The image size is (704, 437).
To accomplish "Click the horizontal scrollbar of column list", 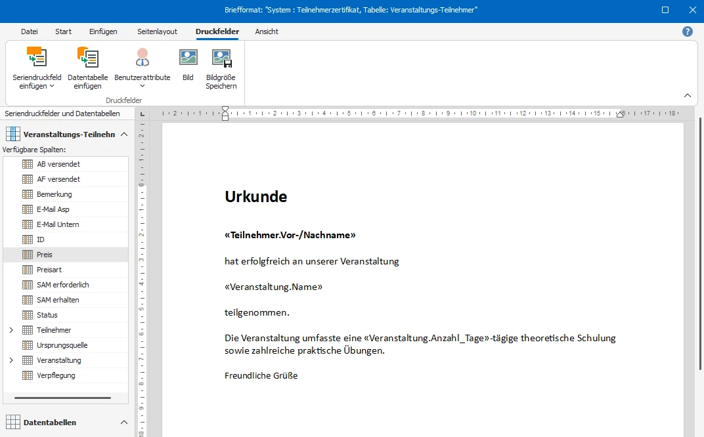I will tap(62, 398).
